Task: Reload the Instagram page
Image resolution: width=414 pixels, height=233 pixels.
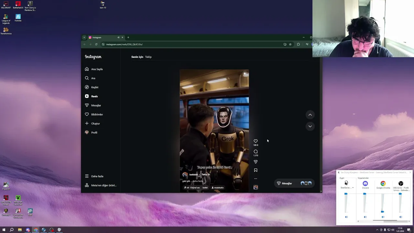Action: pyautogui.click(x=96, y=44)
